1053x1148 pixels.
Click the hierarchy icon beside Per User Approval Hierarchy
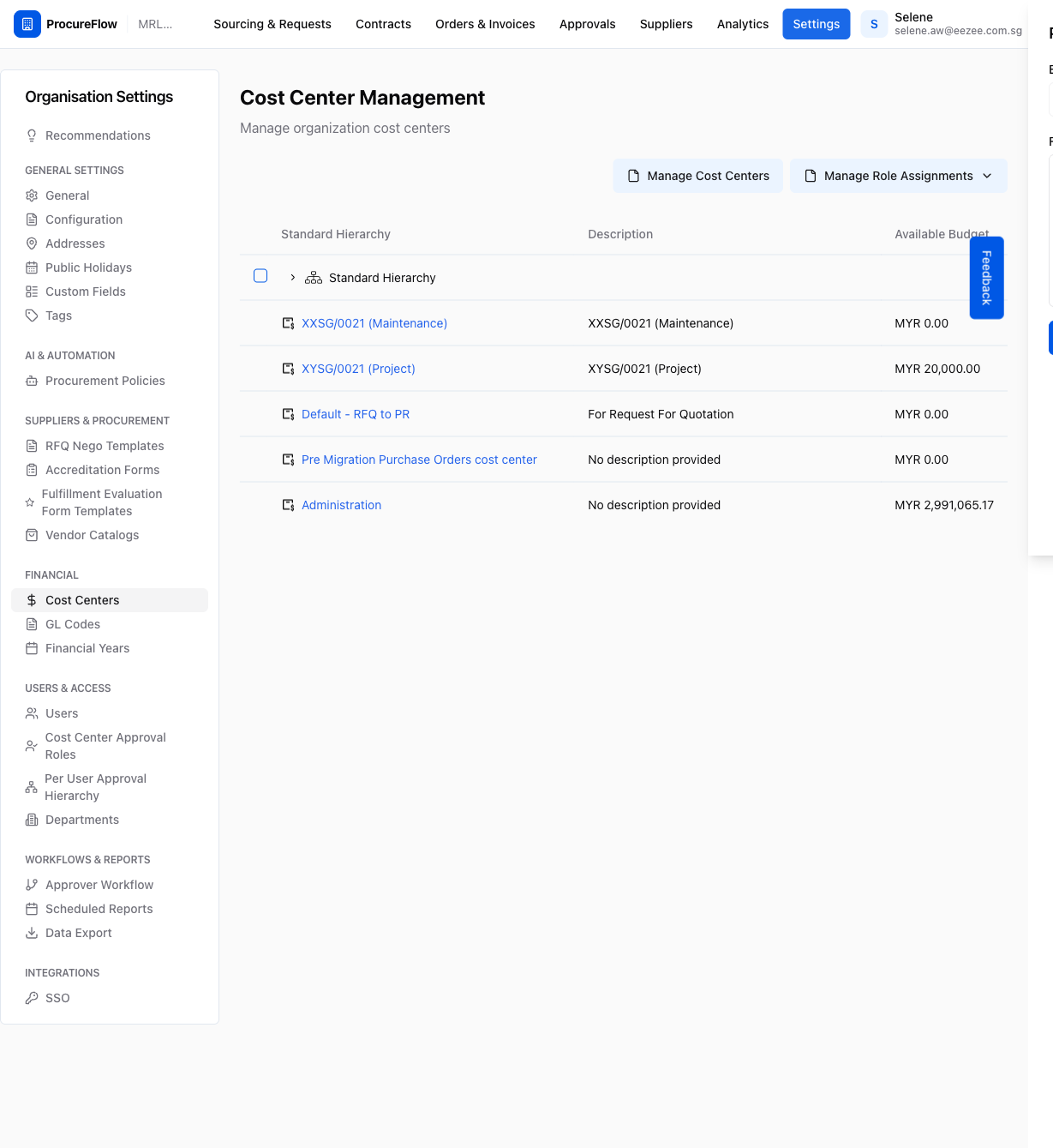pyautogui.click(x=32, y=787)
